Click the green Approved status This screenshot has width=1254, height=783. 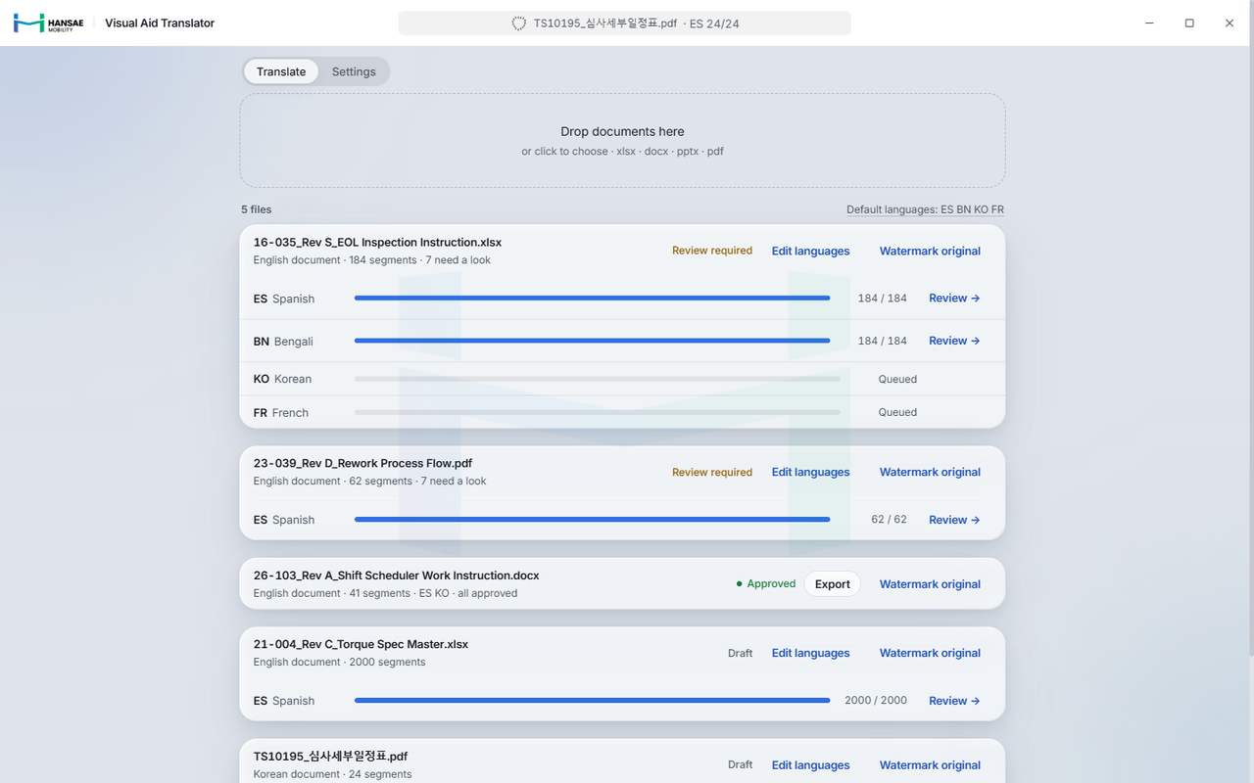click(x=766, y=584)
